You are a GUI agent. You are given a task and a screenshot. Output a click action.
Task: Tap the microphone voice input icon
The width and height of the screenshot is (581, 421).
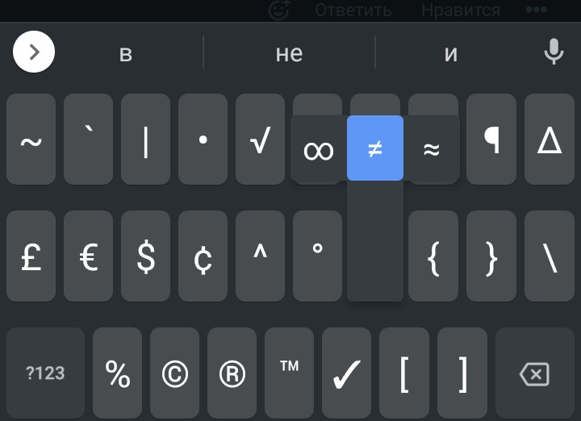[554, 52]
